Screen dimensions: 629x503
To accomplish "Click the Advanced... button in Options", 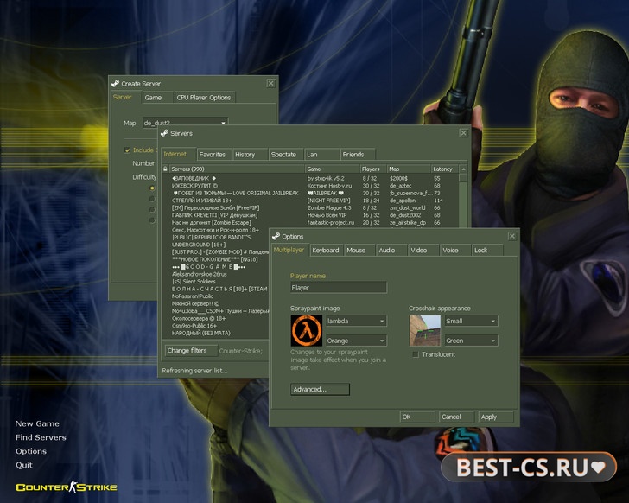I will (320, 389).
